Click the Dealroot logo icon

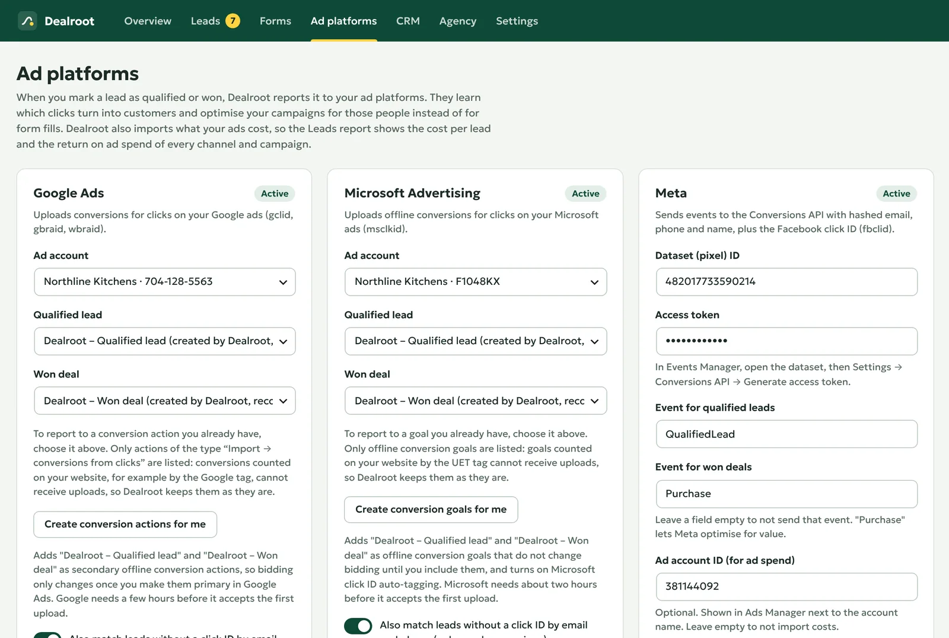pos(27,21)
